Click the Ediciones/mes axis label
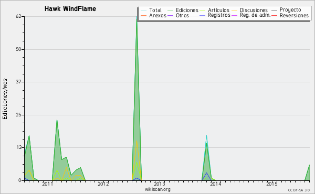This screenshot has height=194, width=315. point(5,99)
